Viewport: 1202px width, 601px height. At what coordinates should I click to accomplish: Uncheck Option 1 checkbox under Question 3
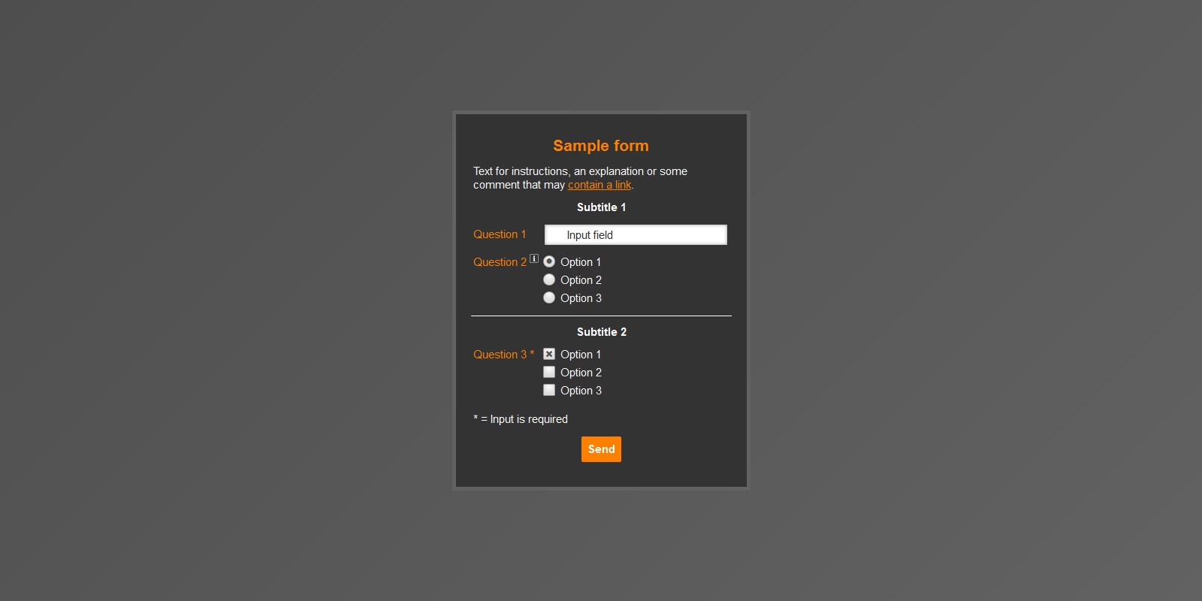click(549, 354)
